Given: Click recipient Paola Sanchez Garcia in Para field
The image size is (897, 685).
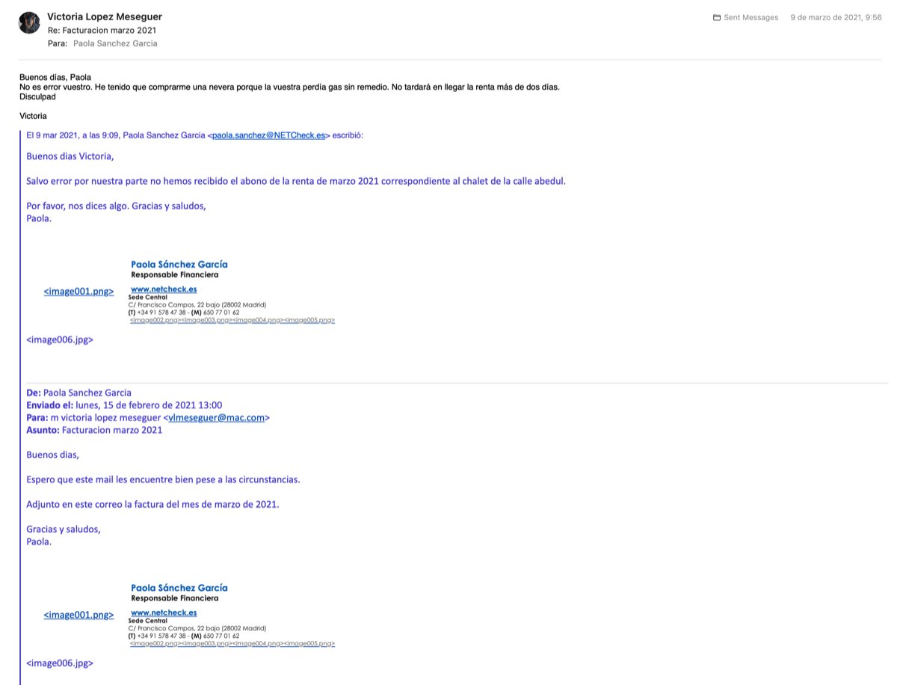Looking at the screenshot, I should tap(115, 43).
